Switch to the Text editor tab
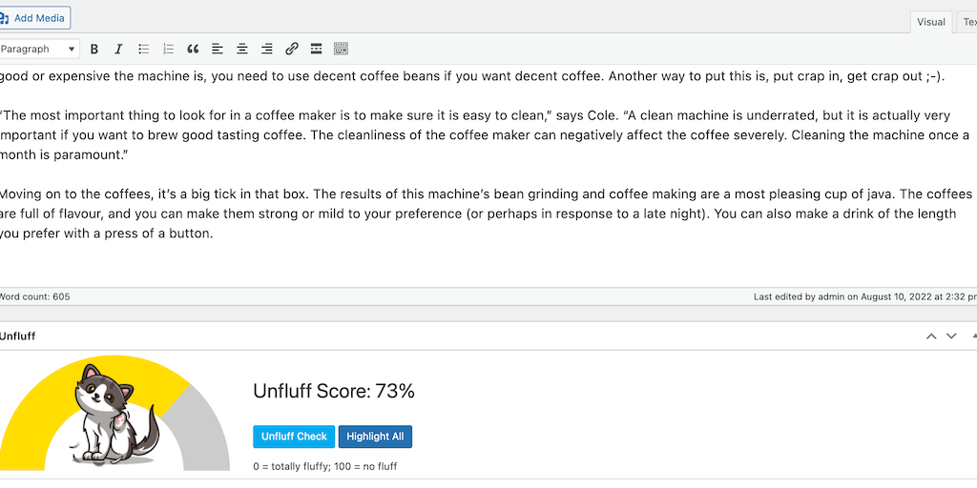The height and width of the screenshot is (488, 977). (967, 22)
